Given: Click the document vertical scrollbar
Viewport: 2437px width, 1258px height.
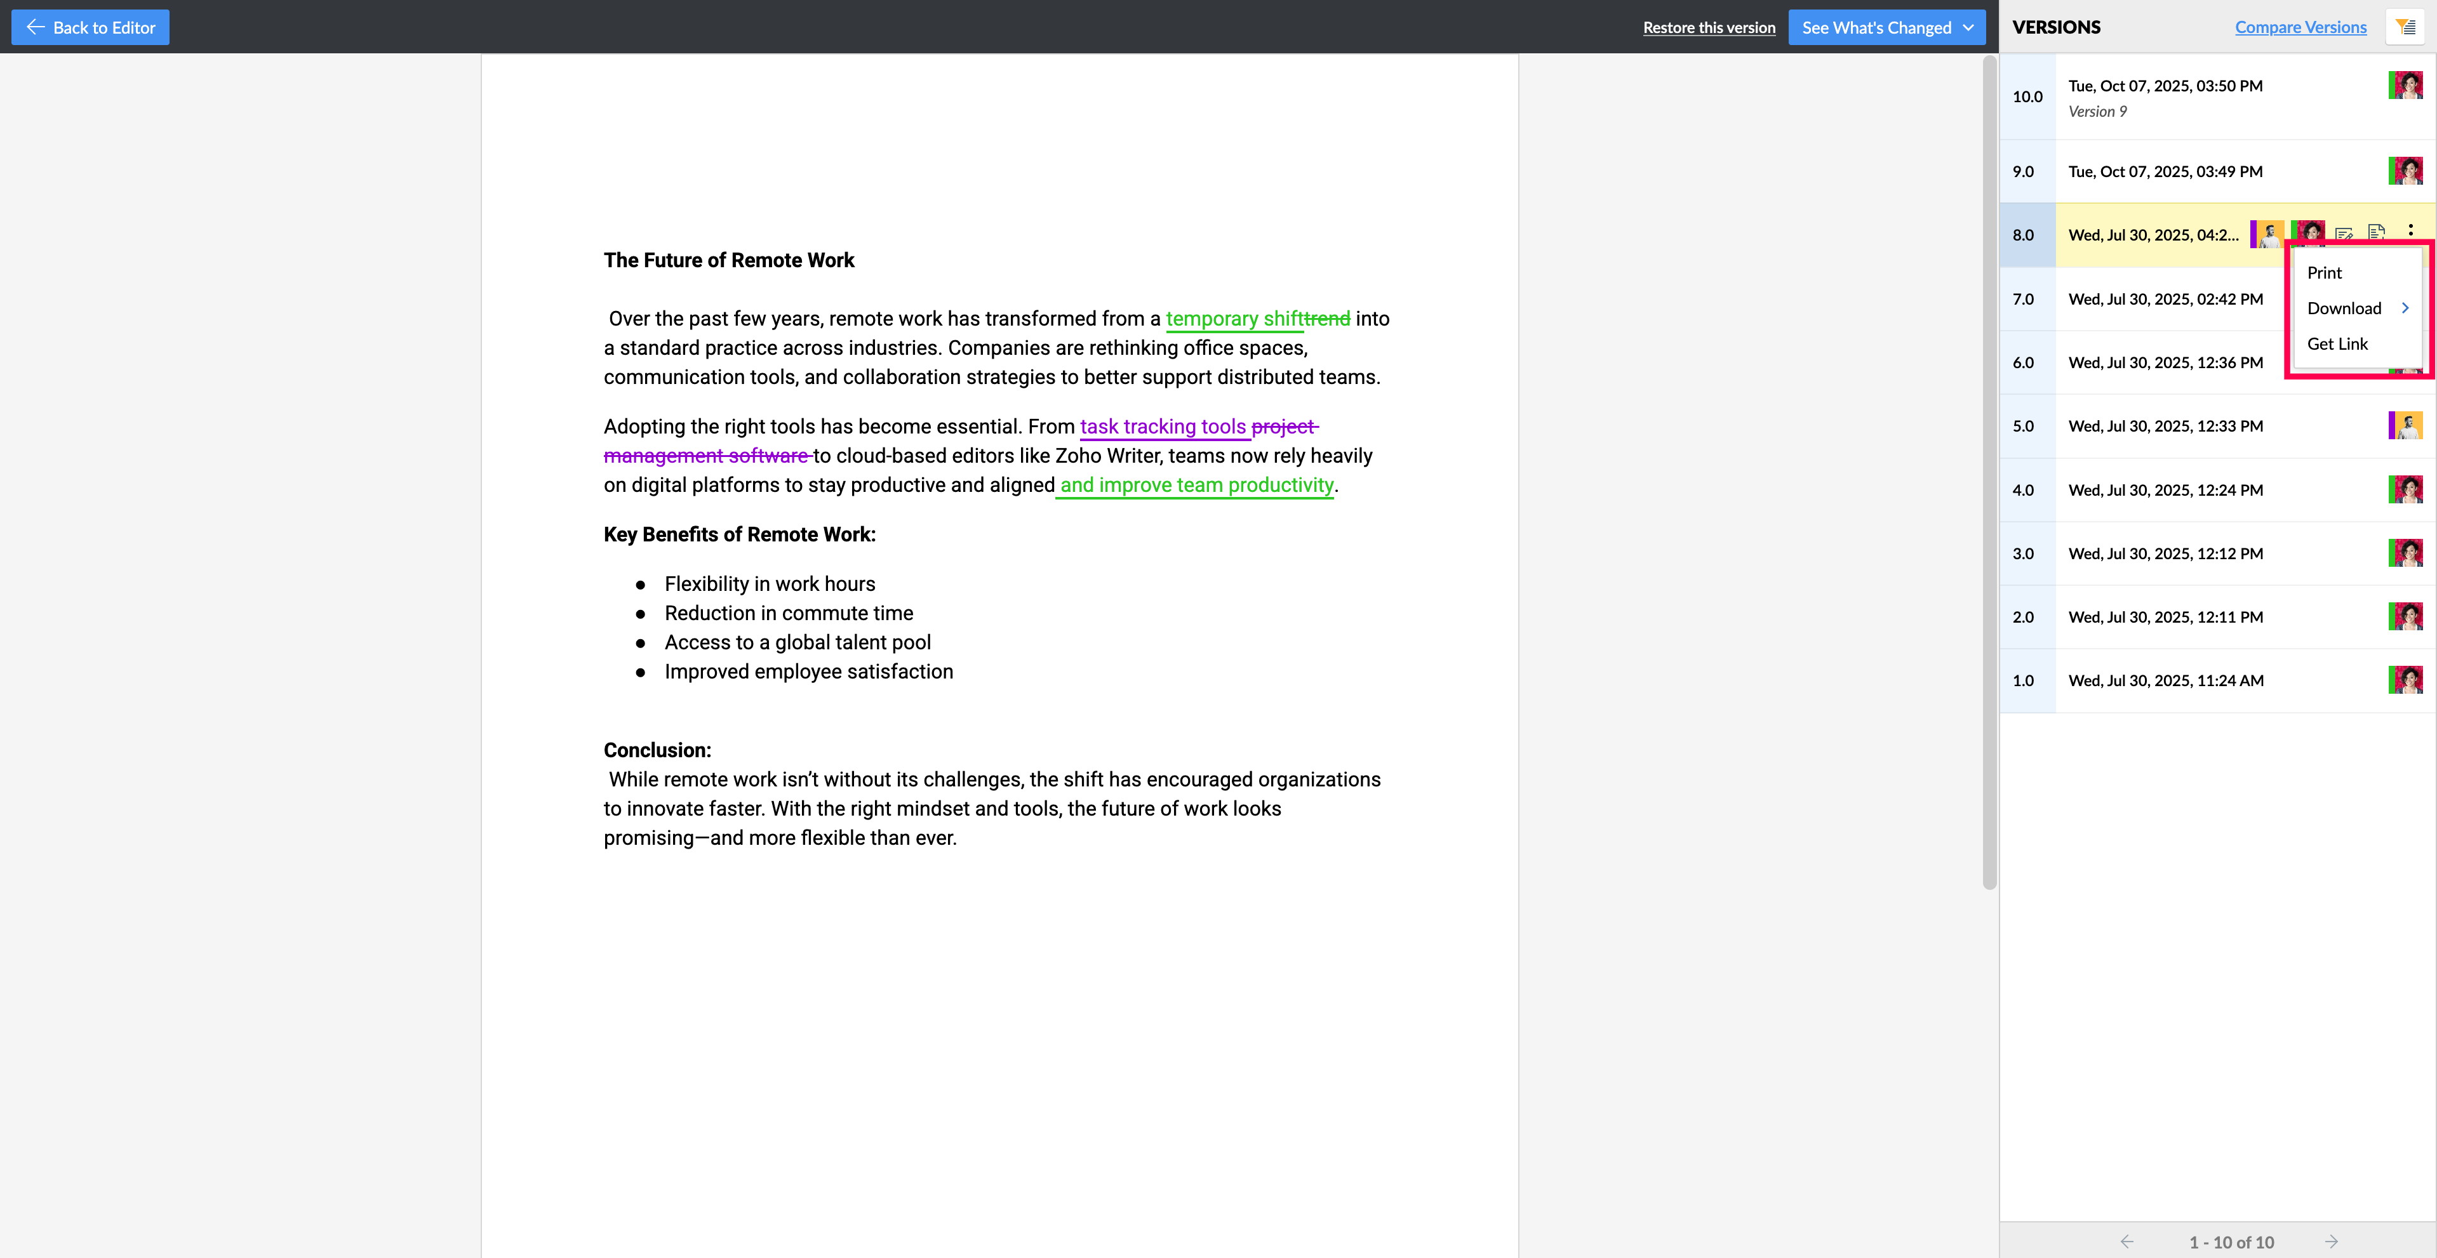Looking at the screenshot, I should [1989, 473].
